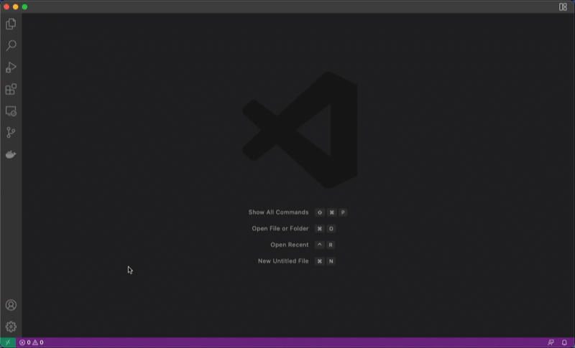
Task: Open Problems via errors count in status bar
Action: coord(24,343)
